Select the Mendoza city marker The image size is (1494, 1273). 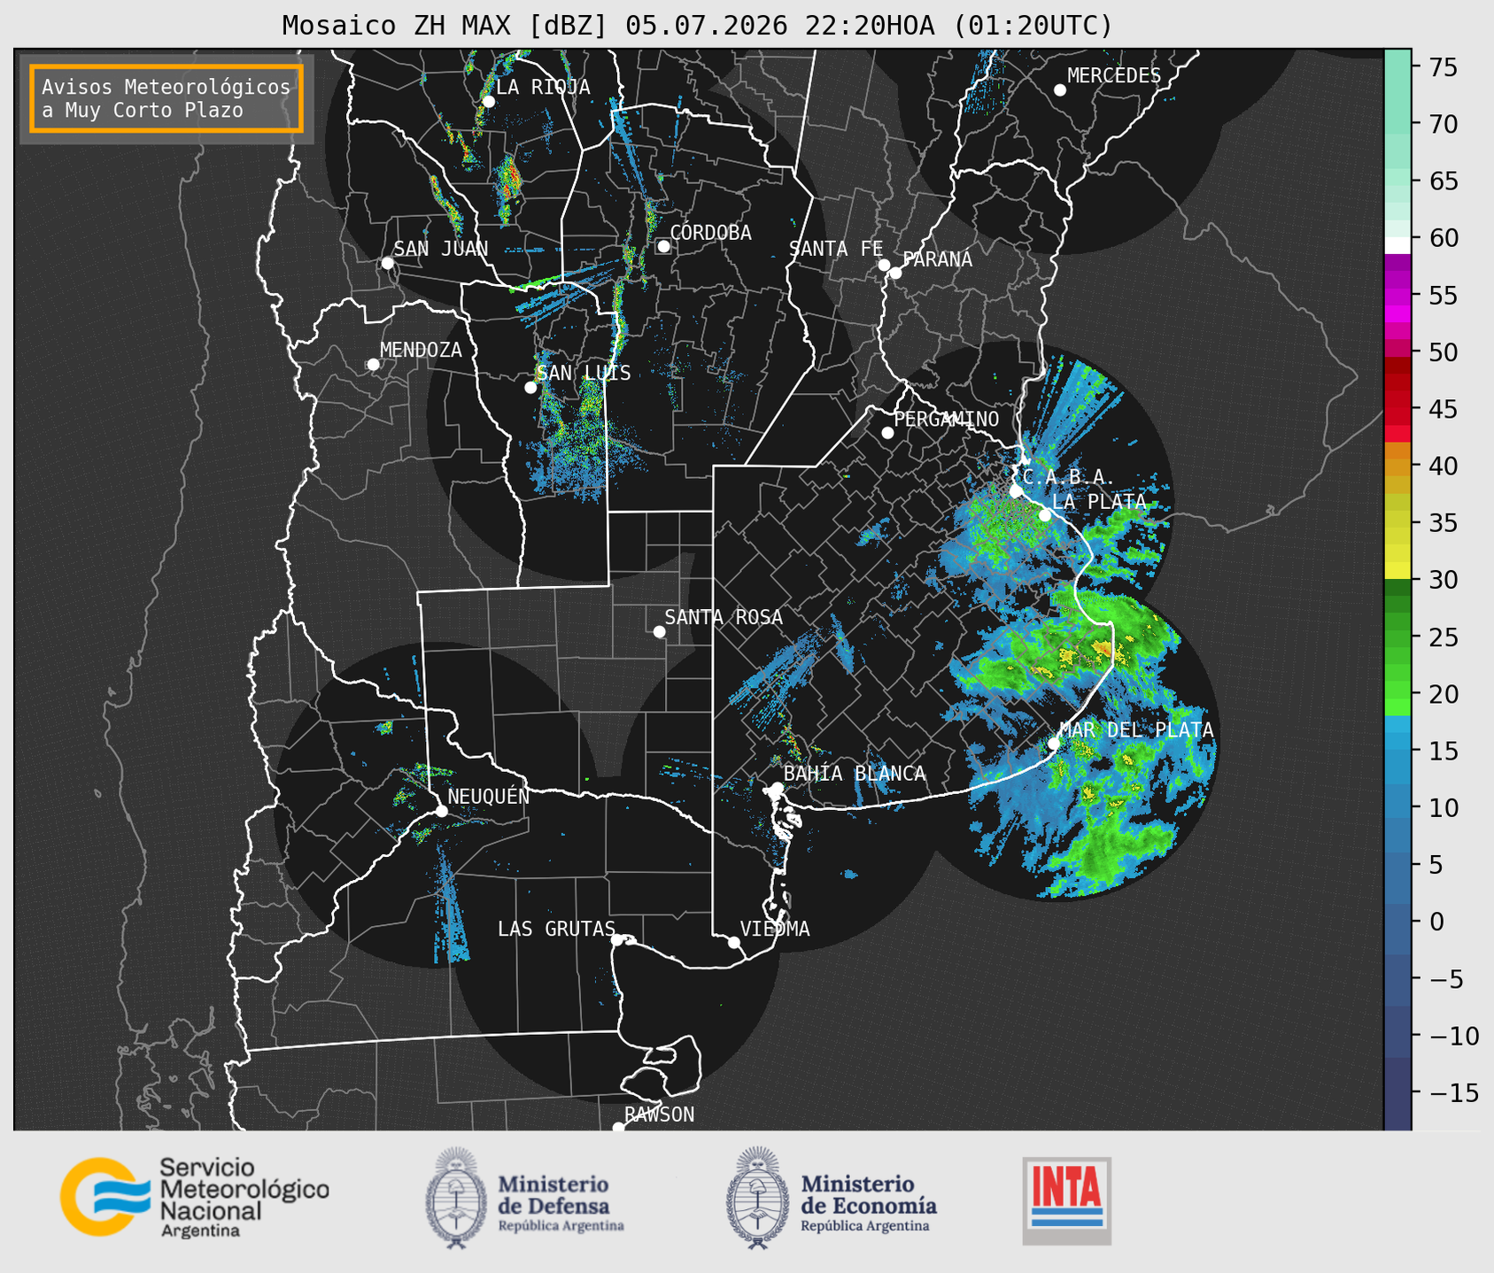(x=373, y=365)
